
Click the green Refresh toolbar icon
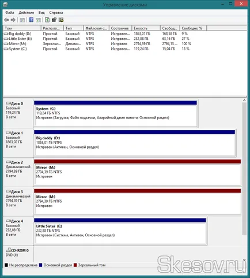click(47, 20)
